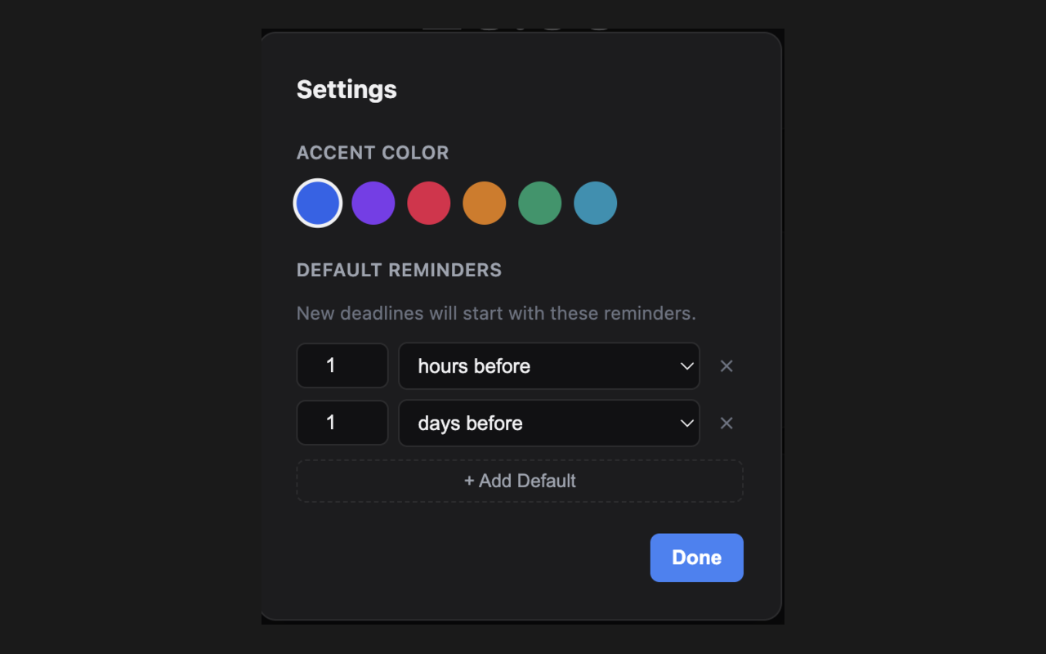Click the new deadlines description text
Viewport: 1046px width, 654px height.
[496, 313]
